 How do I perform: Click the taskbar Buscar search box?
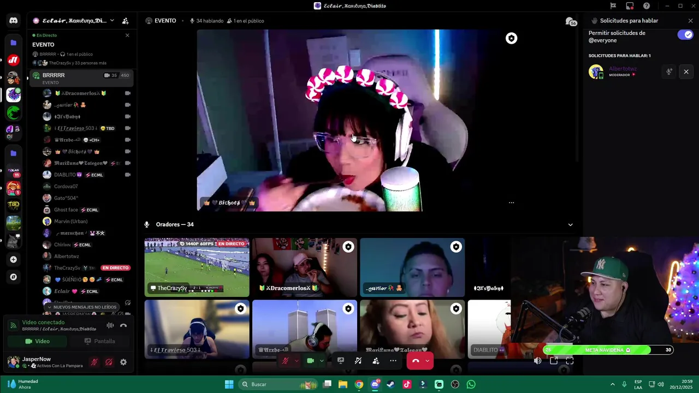click(x=279, y=384)
